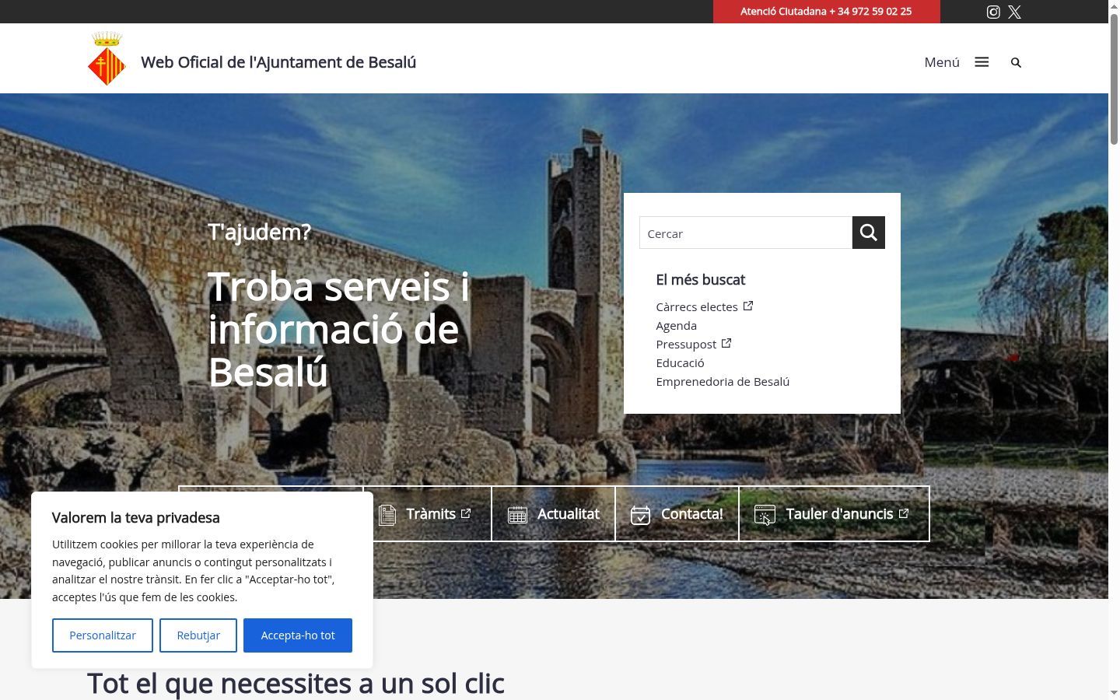Click Accepta-ho tot cookies button
This screenshot has height=700, width=1120.
click(298, 635)
